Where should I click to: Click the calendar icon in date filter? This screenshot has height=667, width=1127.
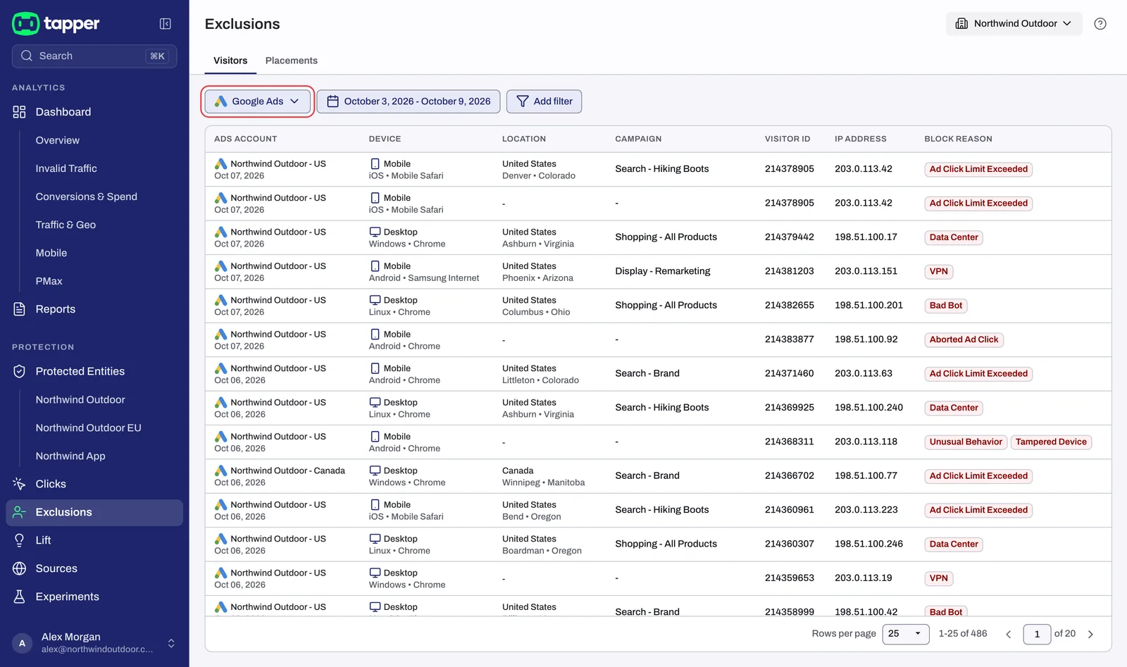[x=333, y=101]
